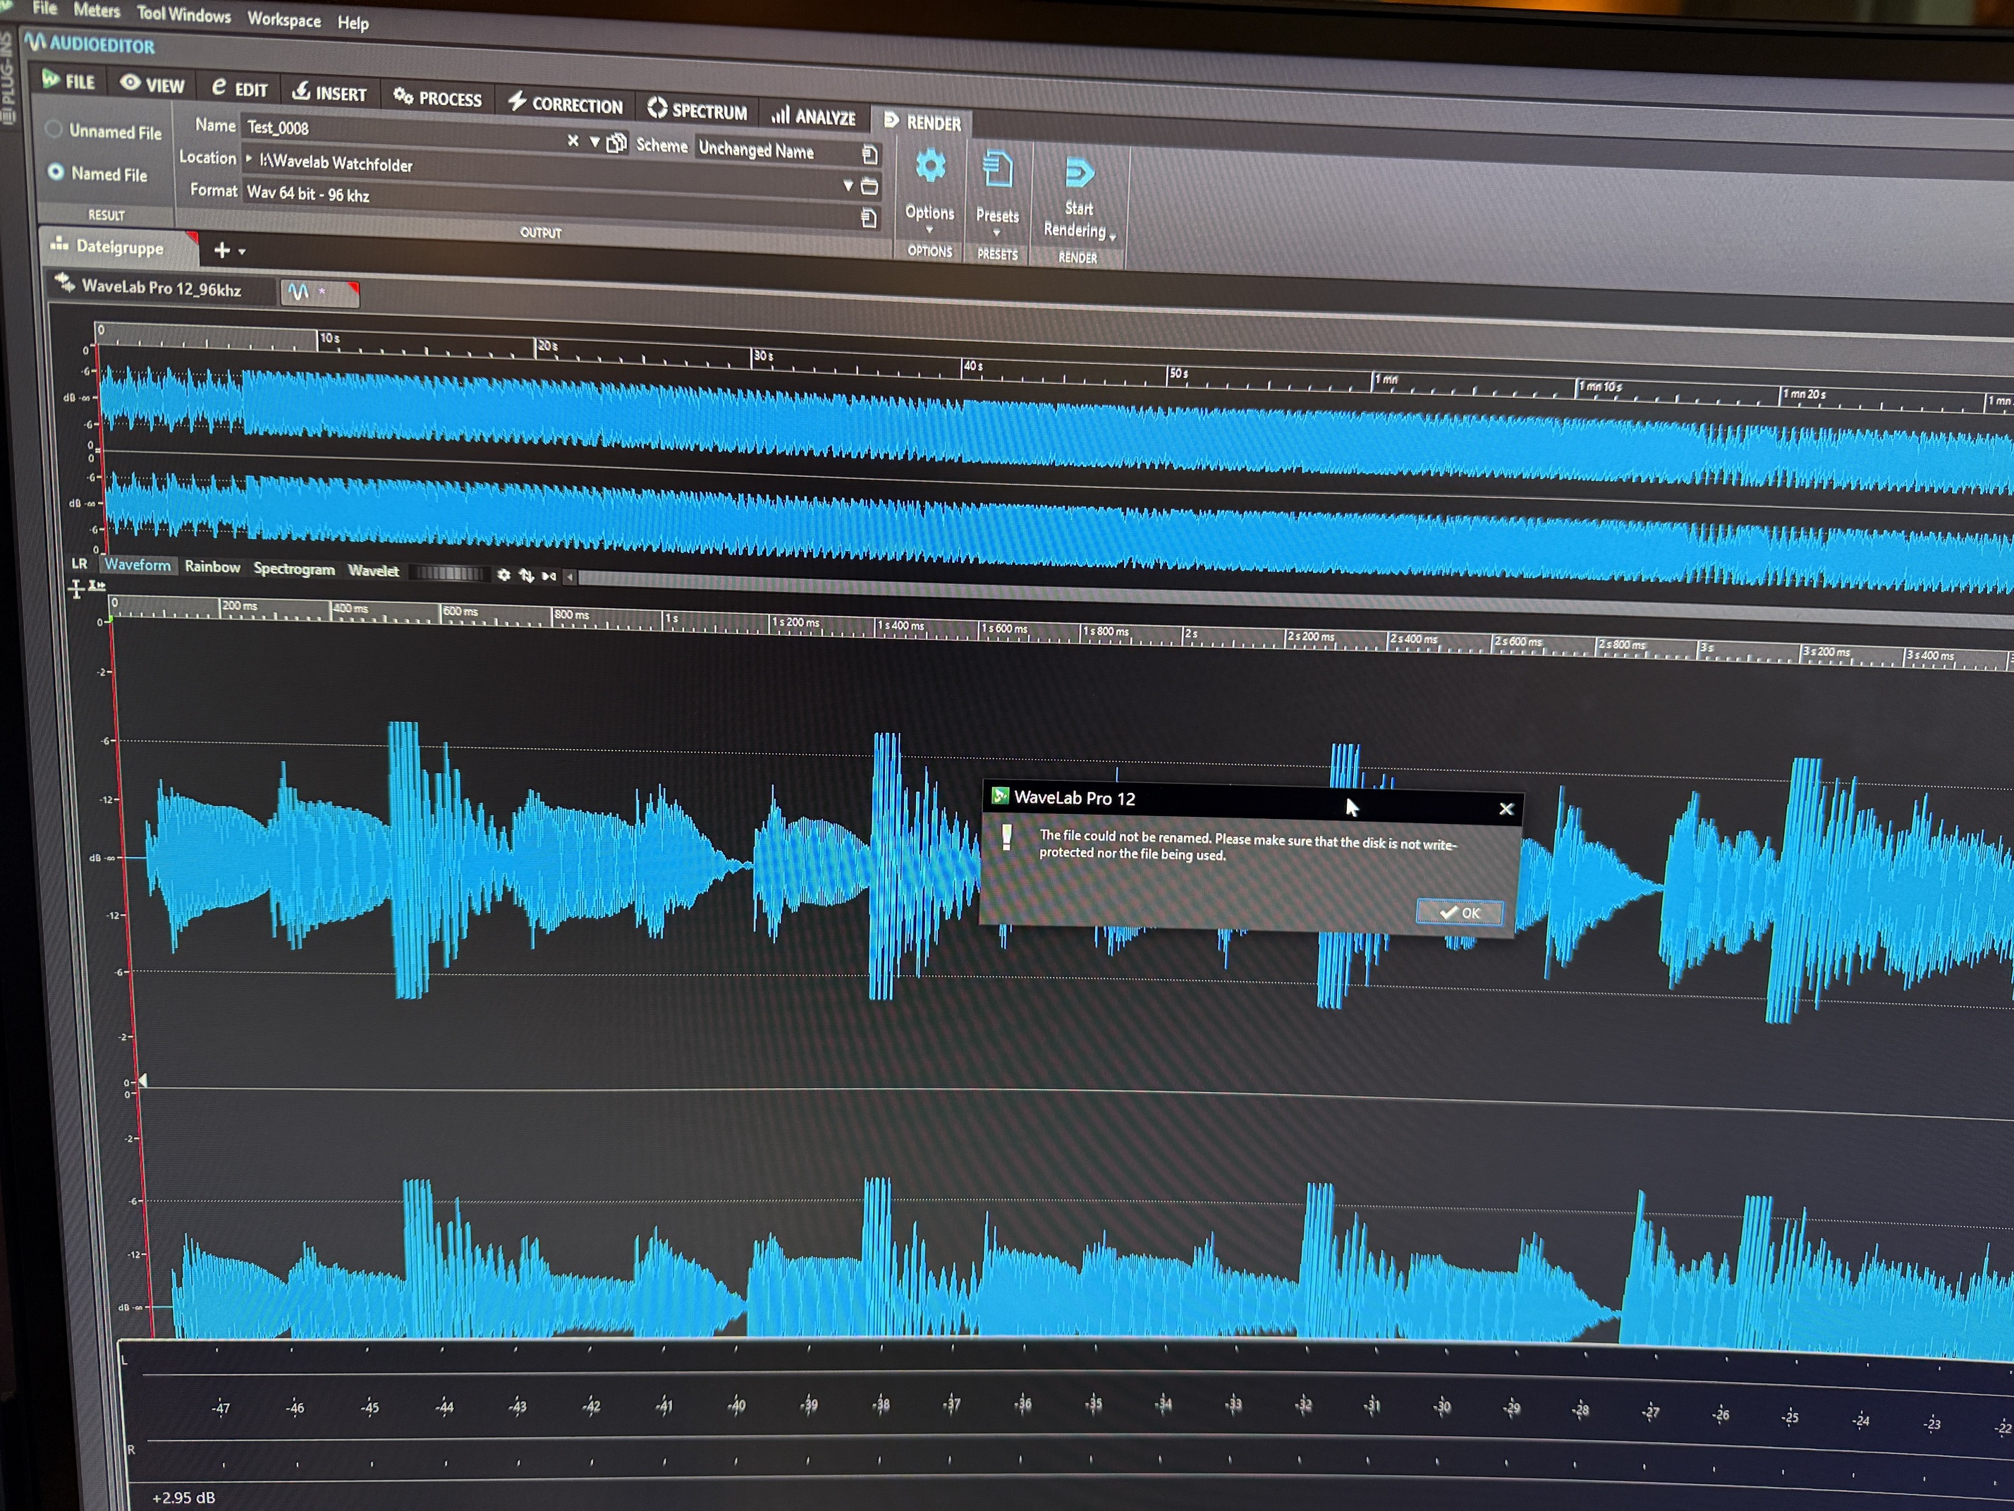Image resolution: width=2014 pixels, height=1511 pixels.
Task: Open the Workspace menu
Action: click(283, 19)
